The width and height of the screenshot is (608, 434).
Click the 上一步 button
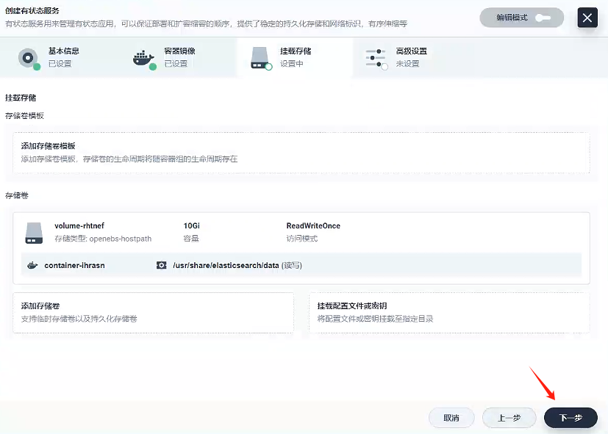click(x=509, y=418)
